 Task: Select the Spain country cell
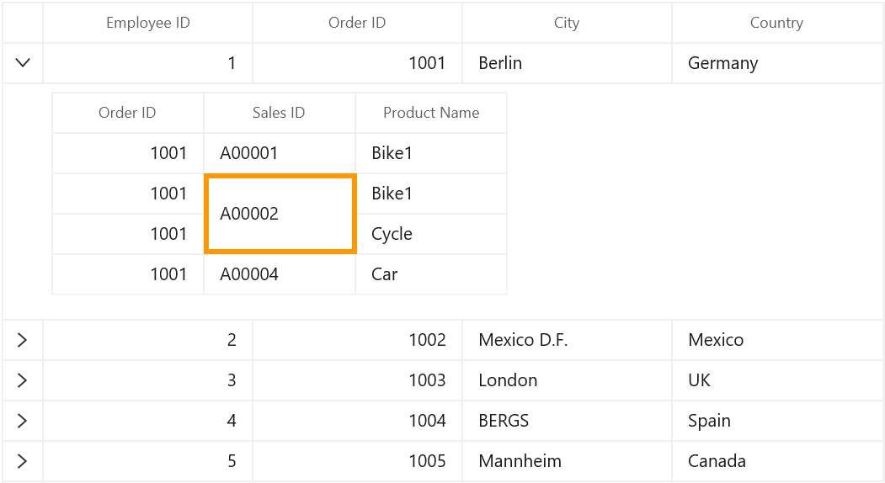pos(777,421)
